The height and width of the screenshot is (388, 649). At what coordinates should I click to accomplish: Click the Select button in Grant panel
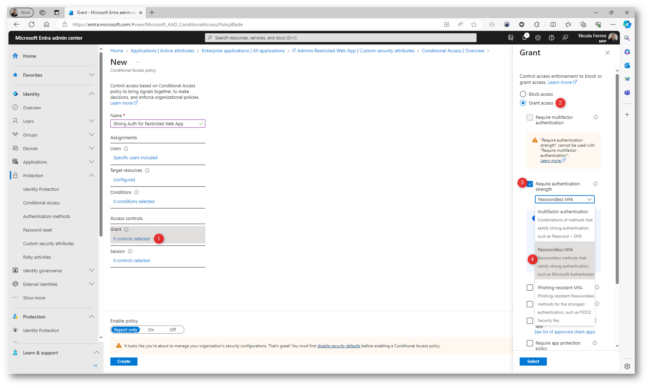(533, 362)
